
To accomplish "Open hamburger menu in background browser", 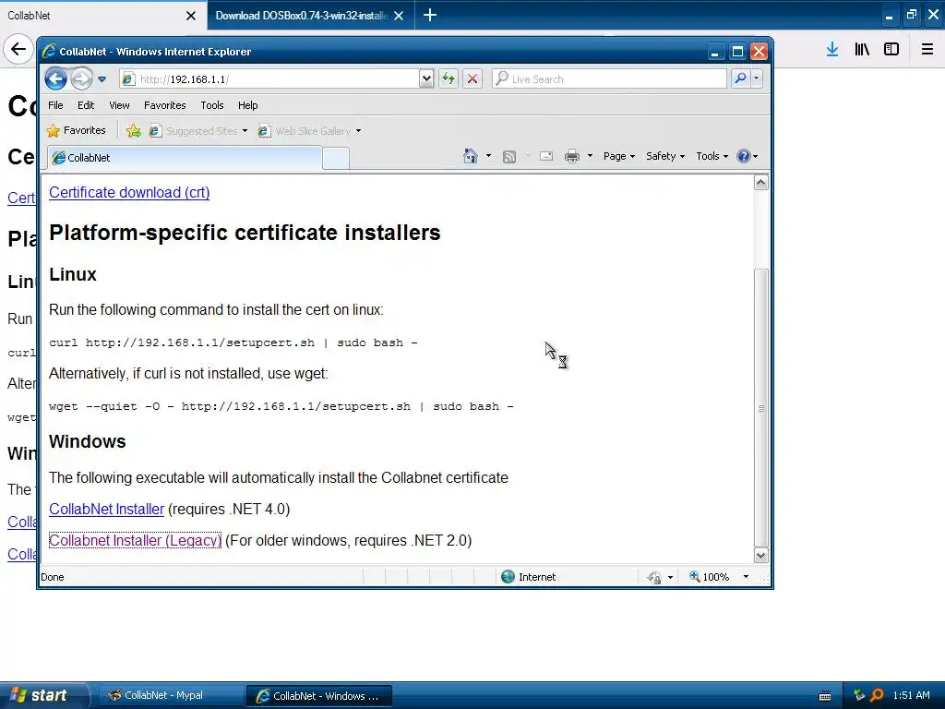I will (x=927, y=50).
